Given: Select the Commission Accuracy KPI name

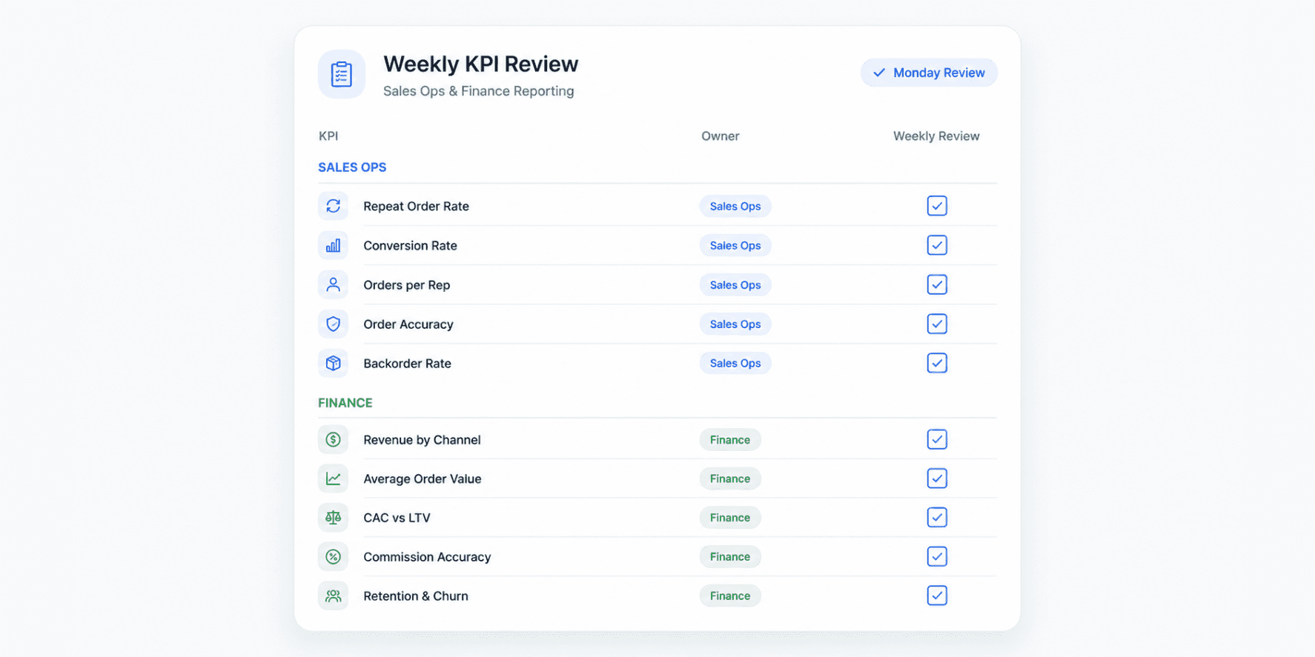Looking at the screenshot, I should pyautogui.click(x=427, y=557).
